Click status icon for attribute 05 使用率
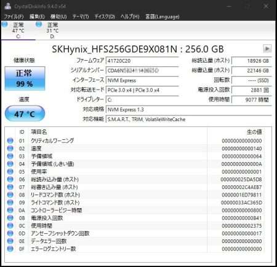The width and height of the screenshot is (277, 267). [x=10, y=171]
